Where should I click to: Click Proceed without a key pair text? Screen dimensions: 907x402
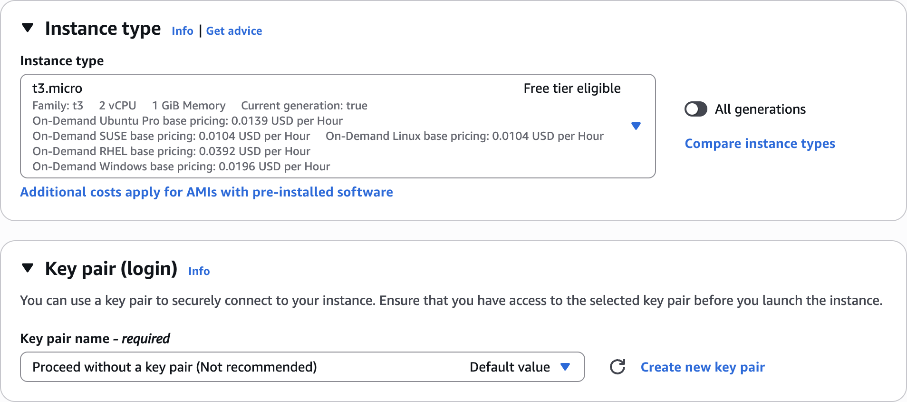174,367
